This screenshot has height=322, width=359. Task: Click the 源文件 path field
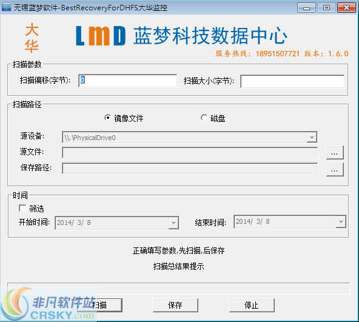190,153
